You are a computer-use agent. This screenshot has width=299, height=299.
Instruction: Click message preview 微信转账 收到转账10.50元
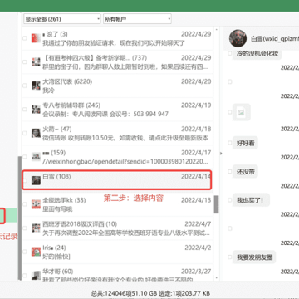point(125,138)
